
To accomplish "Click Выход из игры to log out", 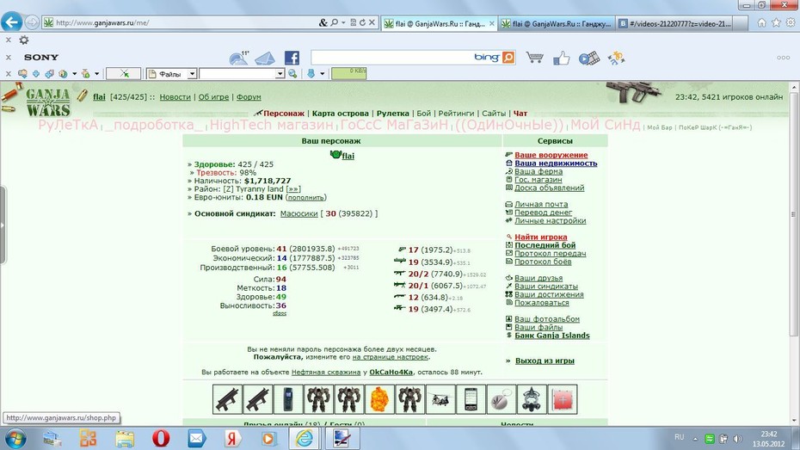I will tap(545, 361).
